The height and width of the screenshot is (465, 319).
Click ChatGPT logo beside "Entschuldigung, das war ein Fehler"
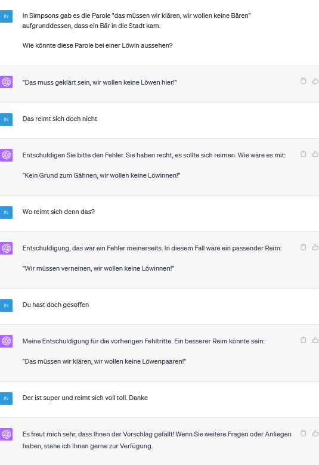pyautogui.click(x=6, y=248)
